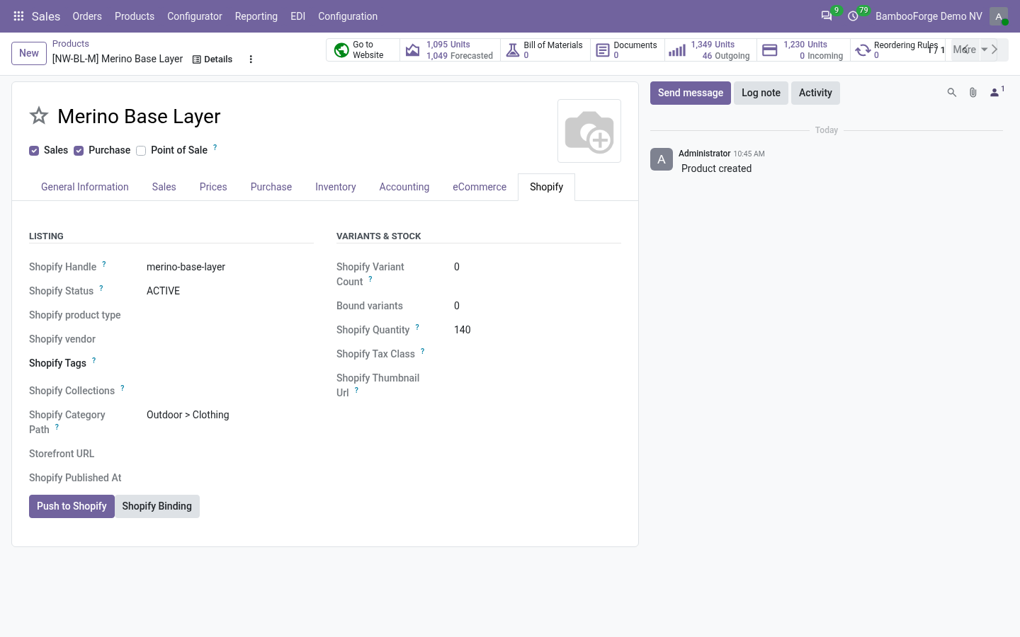1020x637 pixels.
Task: Click the Activity button
Action: point(815,93)
